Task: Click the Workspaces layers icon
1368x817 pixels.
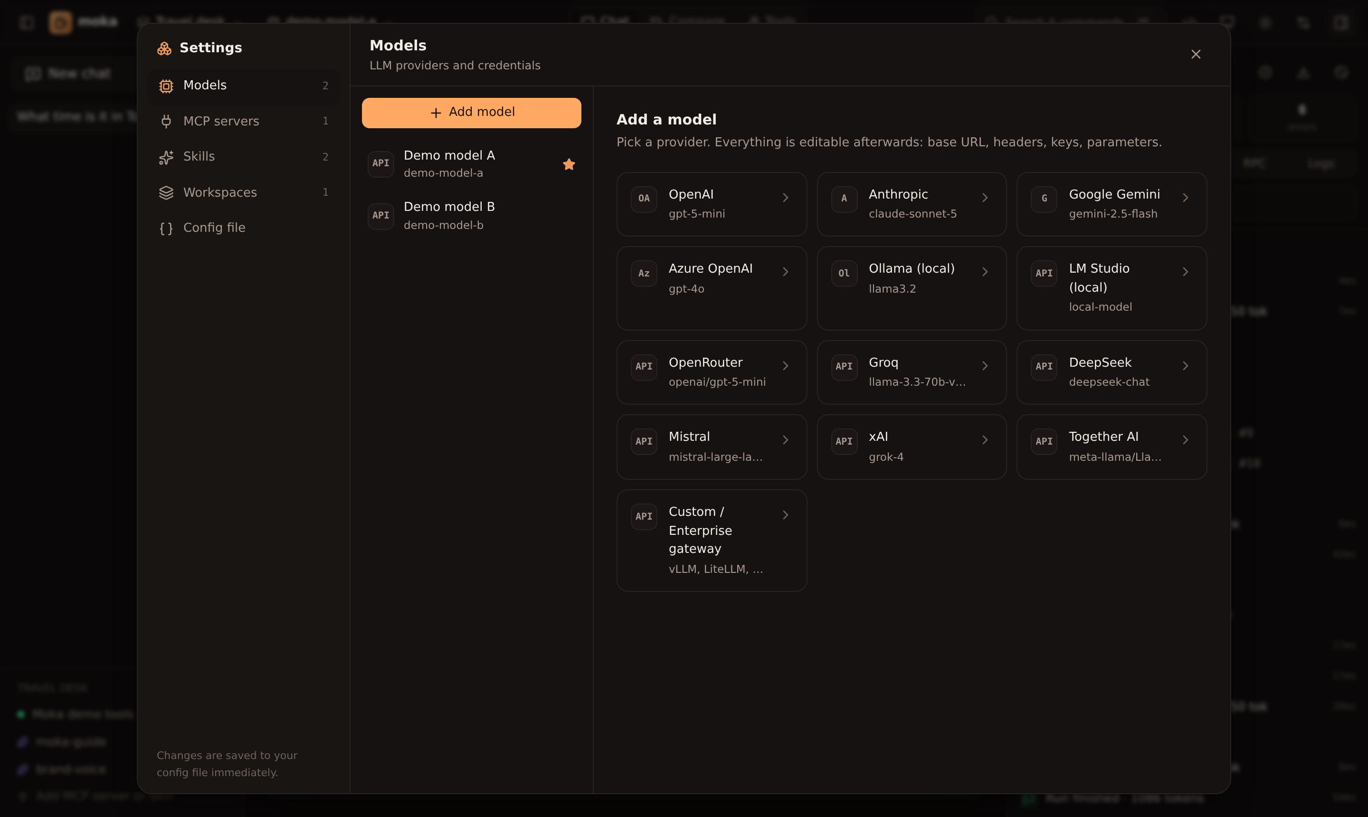Action: (166, 193)
